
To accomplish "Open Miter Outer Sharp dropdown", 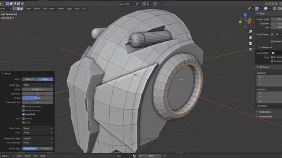I will 37,129.
